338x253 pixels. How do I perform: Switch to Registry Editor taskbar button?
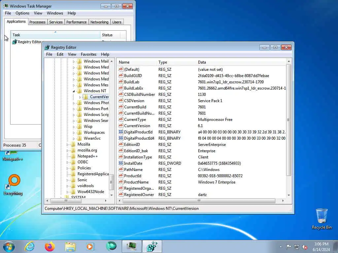click(152, 246)
